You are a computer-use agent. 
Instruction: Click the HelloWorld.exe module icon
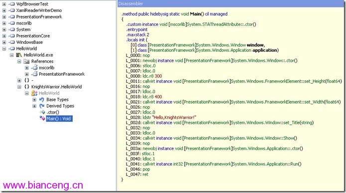(19, 55)
